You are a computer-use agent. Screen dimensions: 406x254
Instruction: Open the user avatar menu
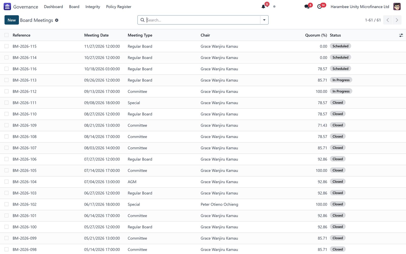(x=397, y=7)
